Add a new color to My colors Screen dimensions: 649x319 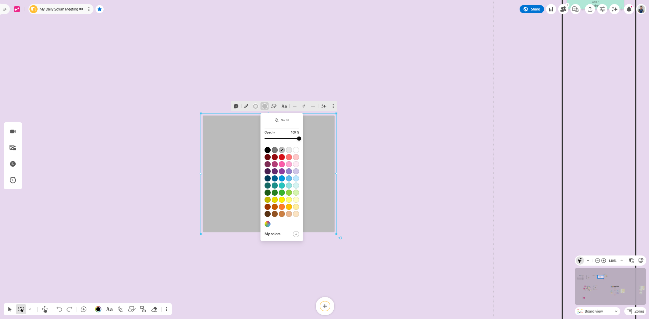(296, 234)
